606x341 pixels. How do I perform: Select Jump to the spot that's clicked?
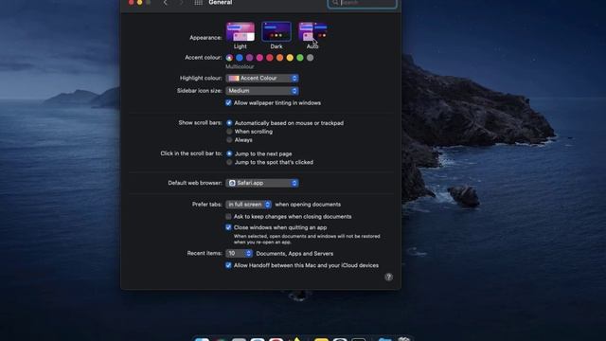click(x=229, y=162)
